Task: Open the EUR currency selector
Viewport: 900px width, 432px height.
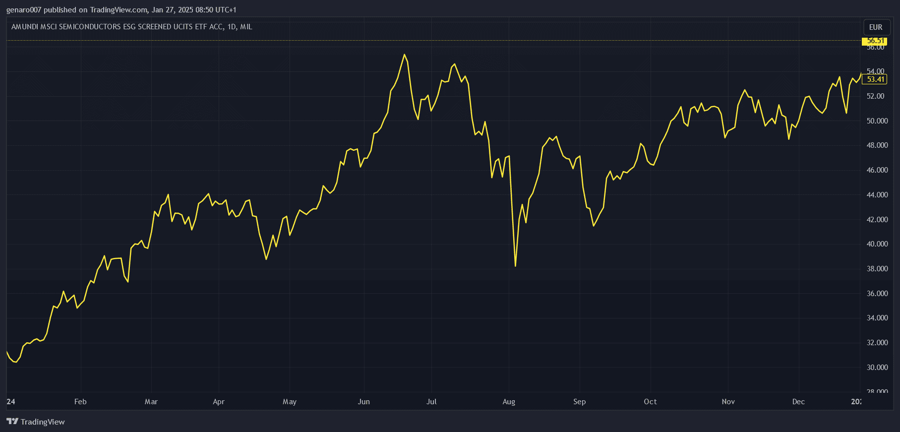Action: click(x=876, y=27)
